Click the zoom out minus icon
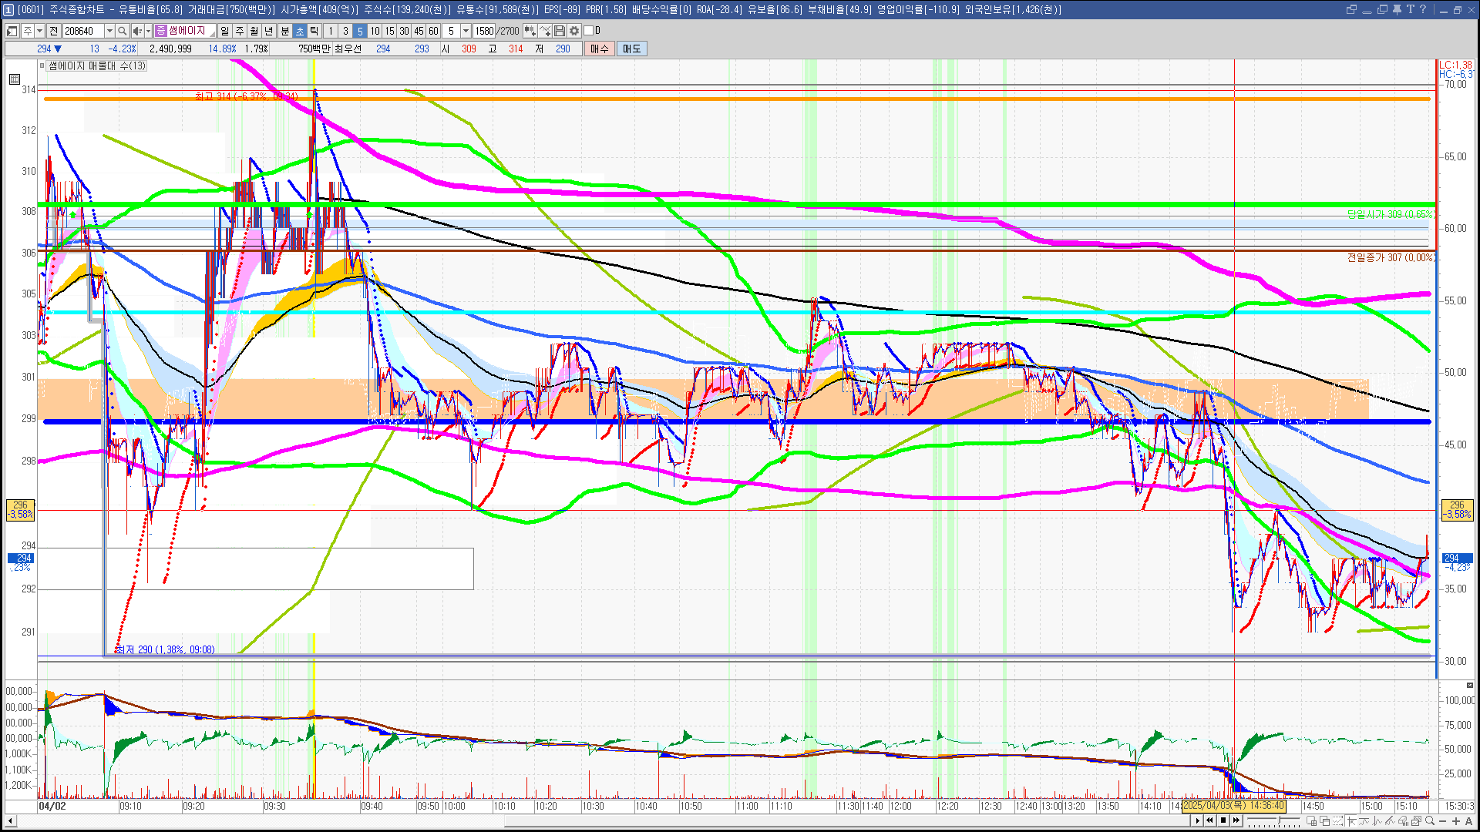 (x=1443, y=821)
